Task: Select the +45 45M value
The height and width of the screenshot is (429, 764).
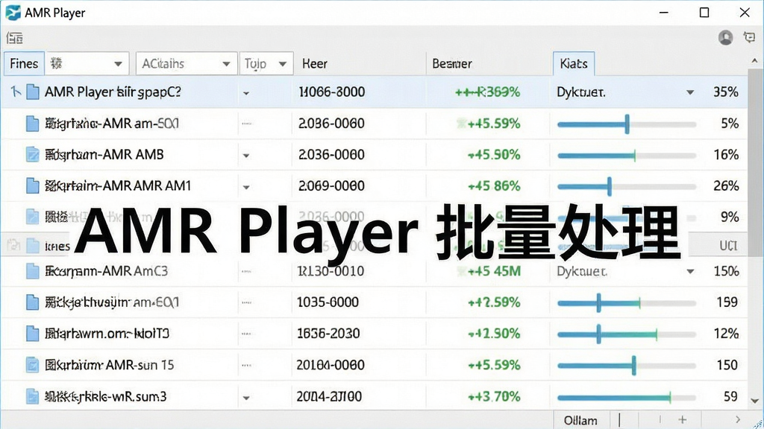Action: pyautogui.click(x=494, y=271)
